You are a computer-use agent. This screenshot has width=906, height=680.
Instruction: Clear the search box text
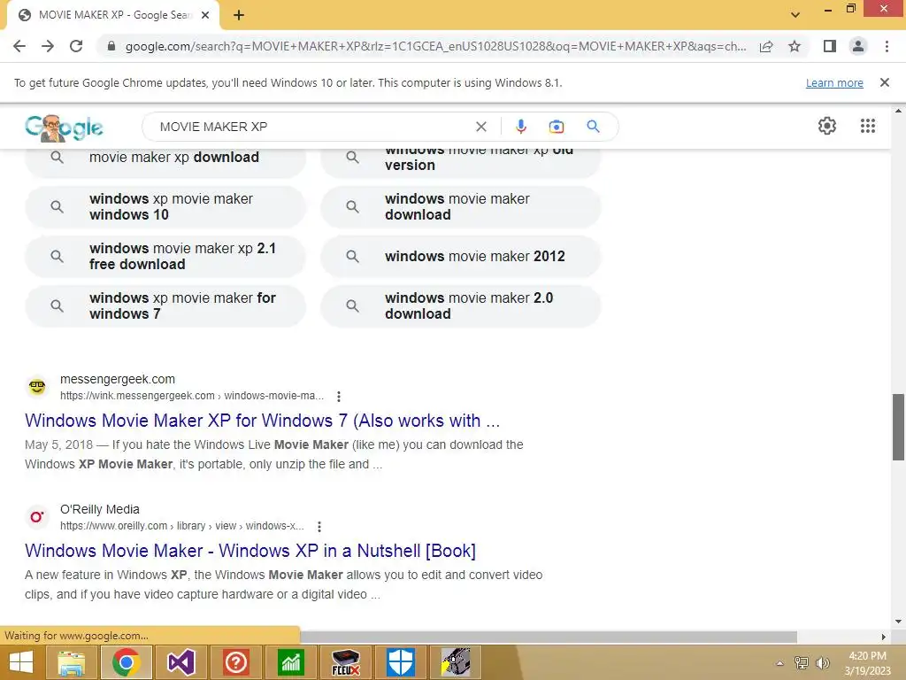click(x=480, y=127)
